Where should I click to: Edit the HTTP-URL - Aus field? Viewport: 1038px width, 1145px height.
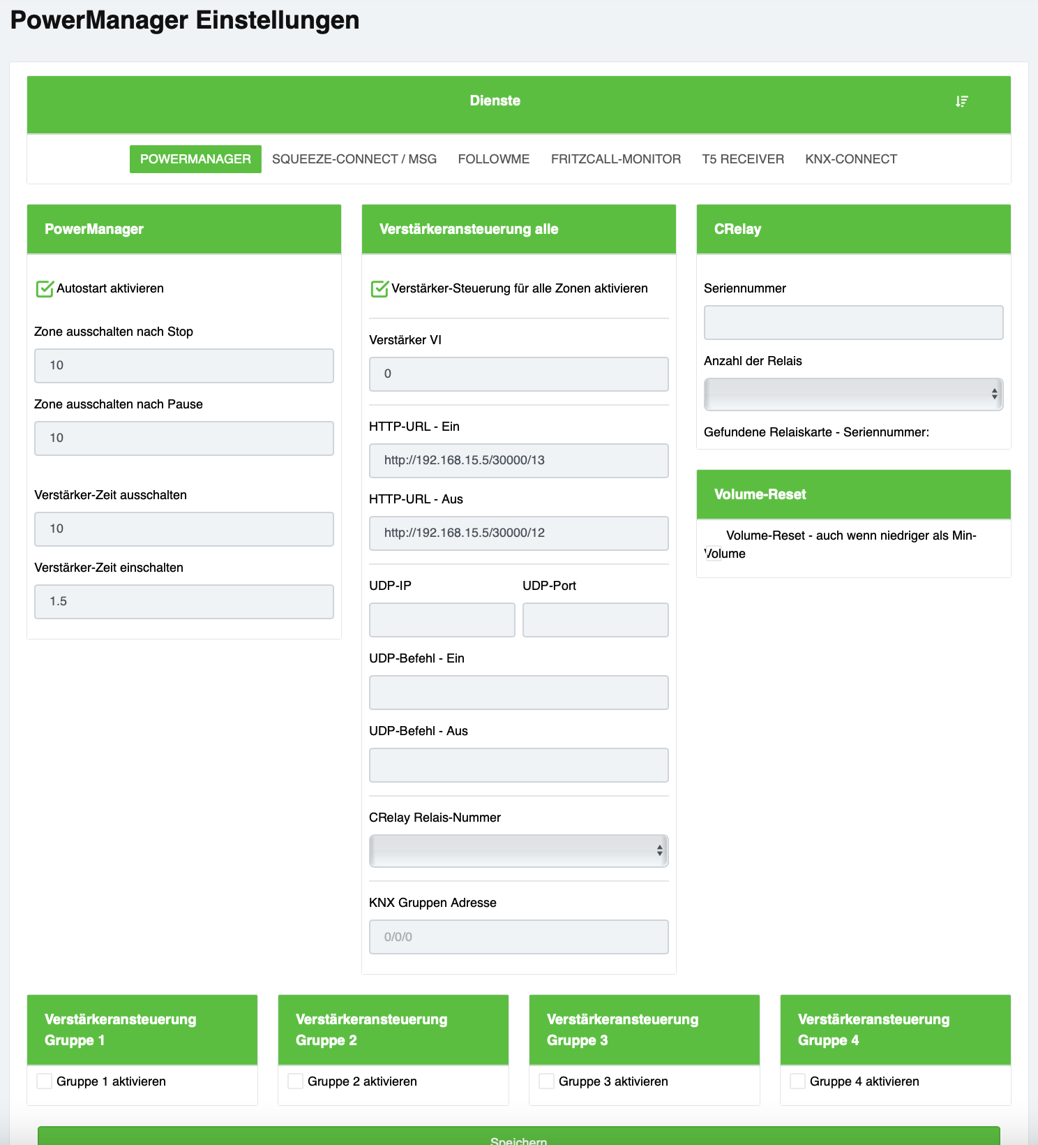tap(519, 533)
